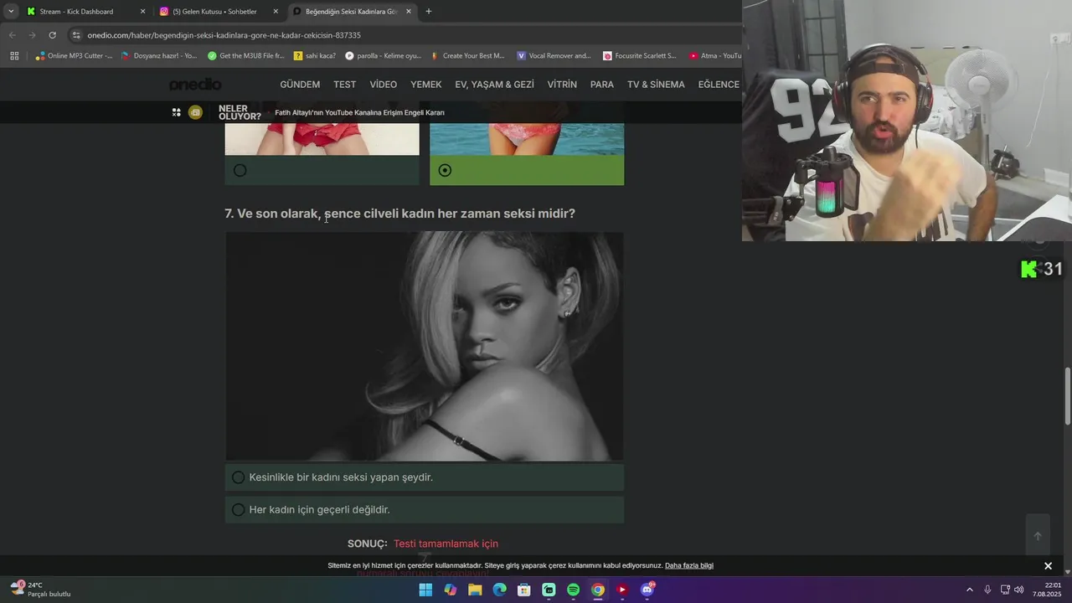Click the Kick viewer count overlay

click(1041, 269)
